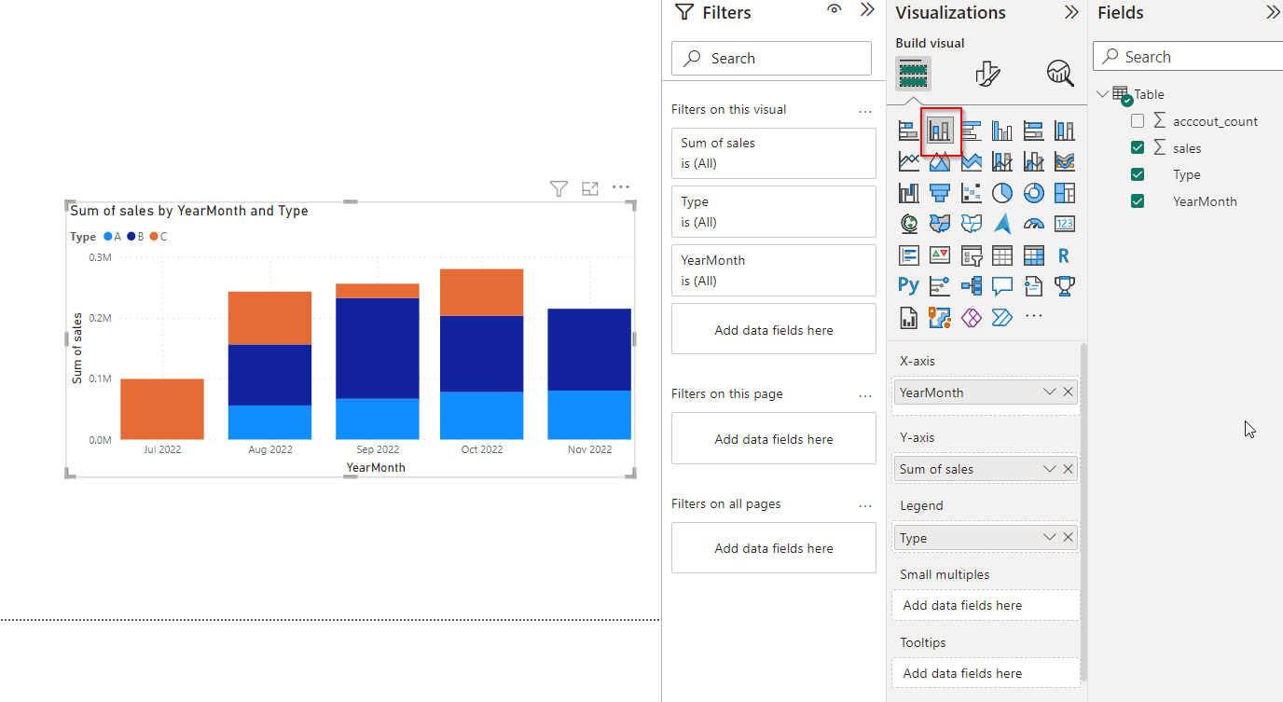
Task: Click the dark blue B legend marker
Action: pos(131,237)
